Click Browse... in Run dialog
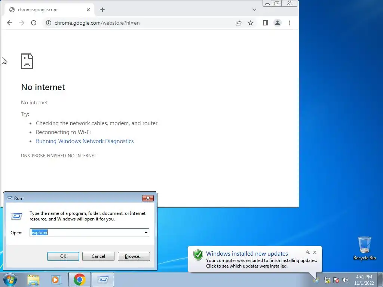Image resolution: width=383 pixels, height=287 pixels. [134, 256]
